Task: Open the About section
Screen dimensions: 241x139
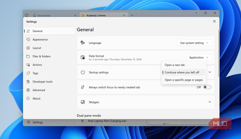Action: (x=37, y=99)
